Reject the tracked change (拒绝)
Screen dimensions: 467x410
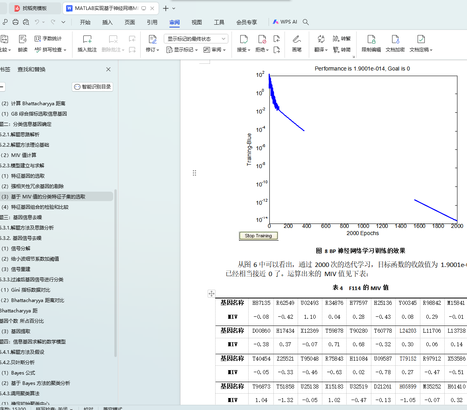pyautogui.click(x=262, y=43)
